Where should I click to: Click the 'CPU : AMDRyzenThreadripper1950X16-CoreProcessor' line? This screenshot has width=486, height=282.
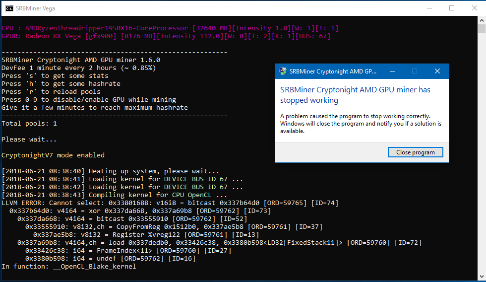click(x=170, y=28)
